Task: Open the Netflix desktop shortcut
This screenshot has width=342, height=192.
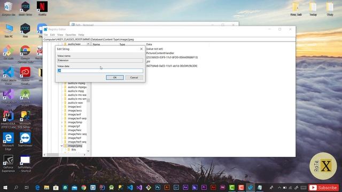Action: [x=42, y=9]
